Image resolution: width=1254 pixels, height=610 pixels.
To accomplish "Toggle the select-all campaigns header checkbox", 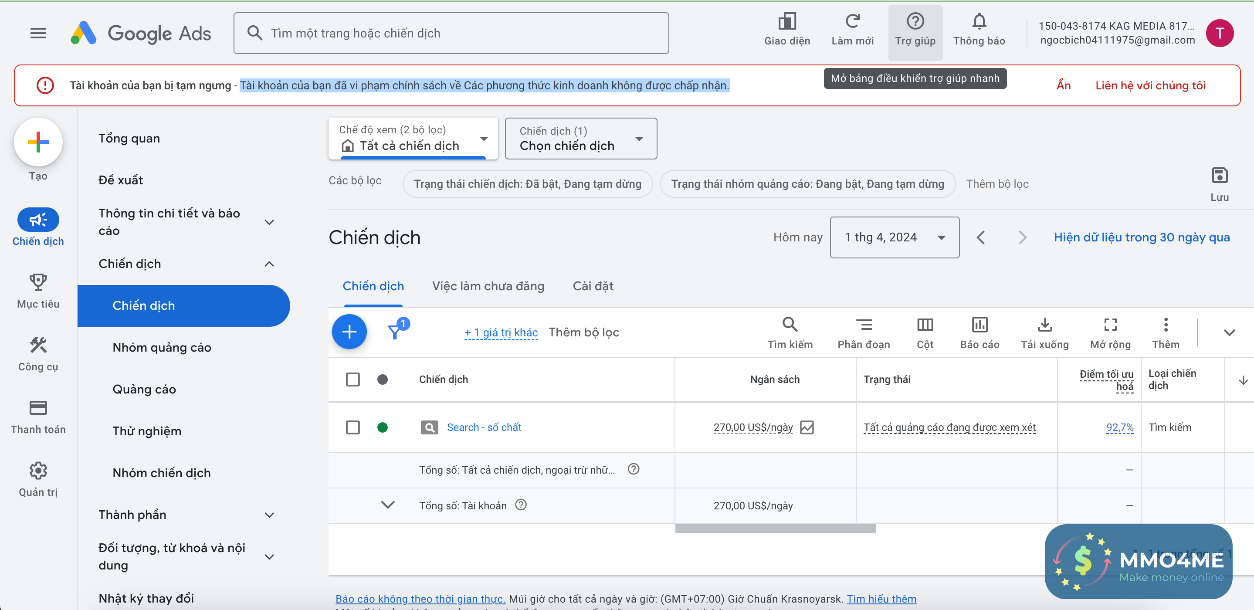I will click(352, 379).
